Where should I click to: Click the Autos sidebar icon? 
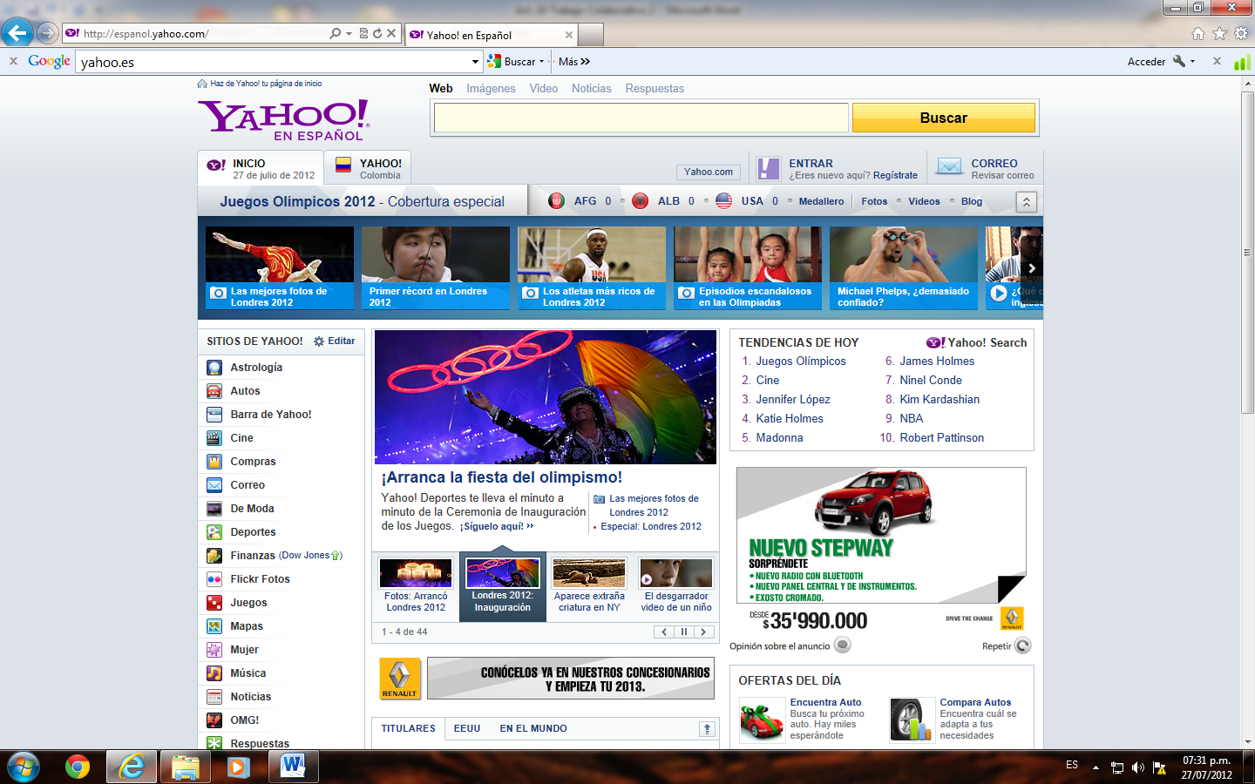214,391
